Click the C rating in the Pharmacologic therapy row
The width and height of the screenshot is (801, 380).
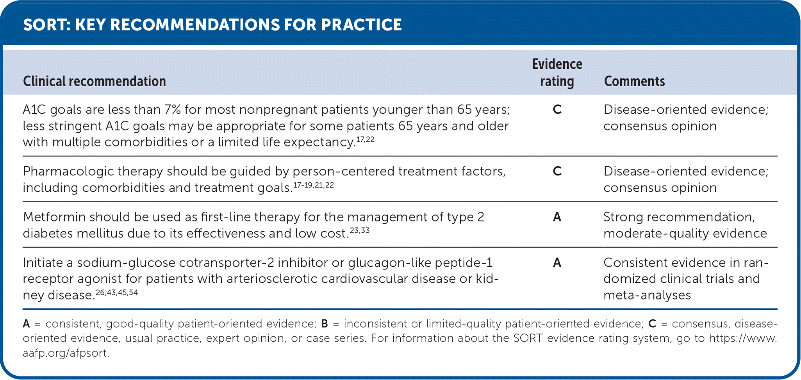[x=557, y=171]
